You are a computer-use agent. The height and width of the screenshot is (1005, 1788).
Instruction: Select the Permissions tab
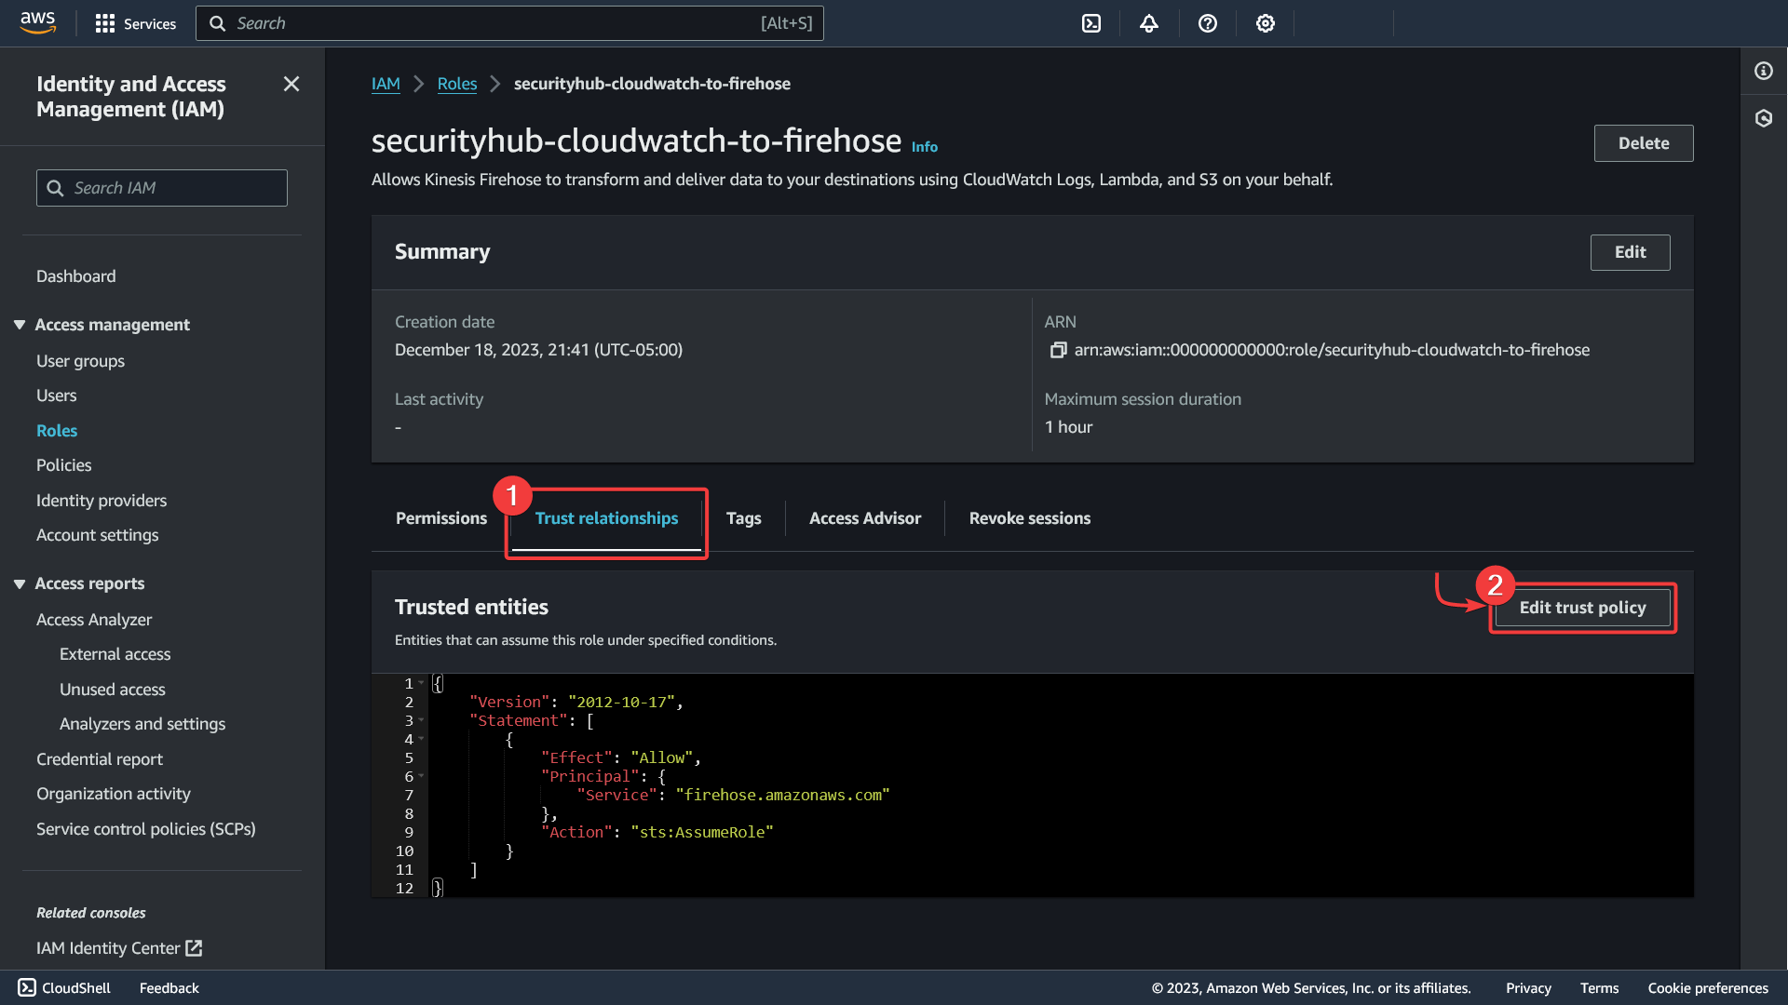[440, 516]
